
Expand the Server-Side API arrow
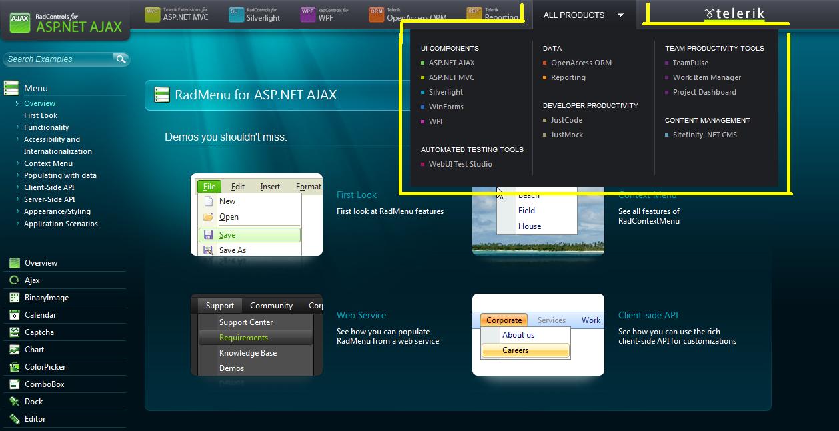(x=17, y=199)
